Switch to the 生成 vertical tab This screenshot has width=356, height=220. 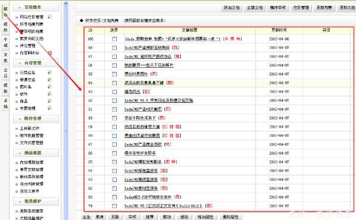[x=5, y=42]
